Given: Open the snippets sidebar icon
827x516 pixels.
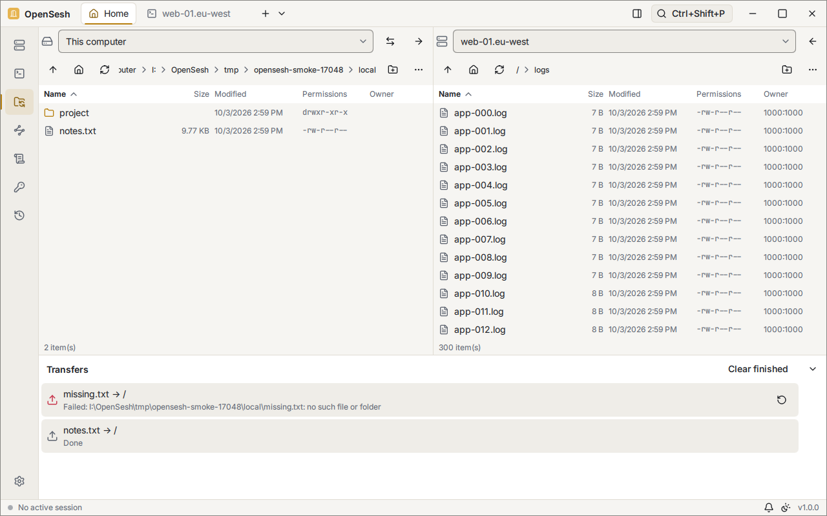Looking at the screenshot, I should point(19,159).
